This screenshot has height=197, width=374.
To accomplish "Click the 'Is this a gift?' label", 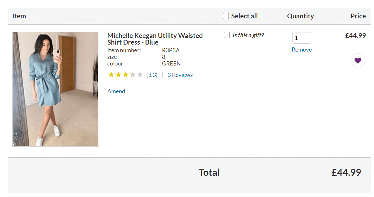I will click(248, 35).
